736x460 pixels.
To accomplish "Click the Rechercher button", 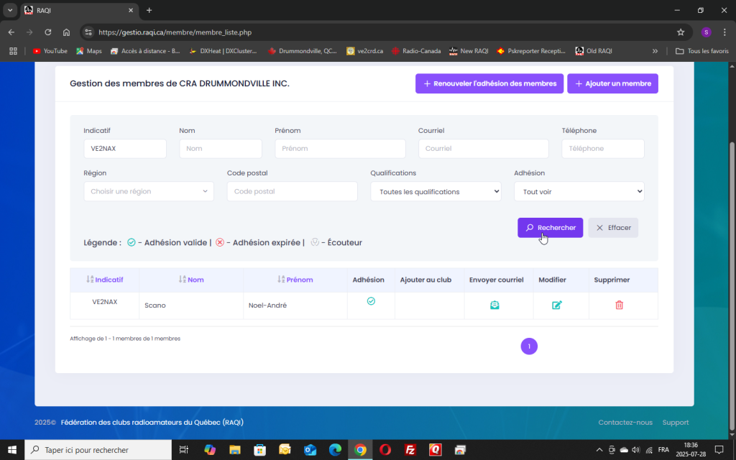I will tap(550, 228).
